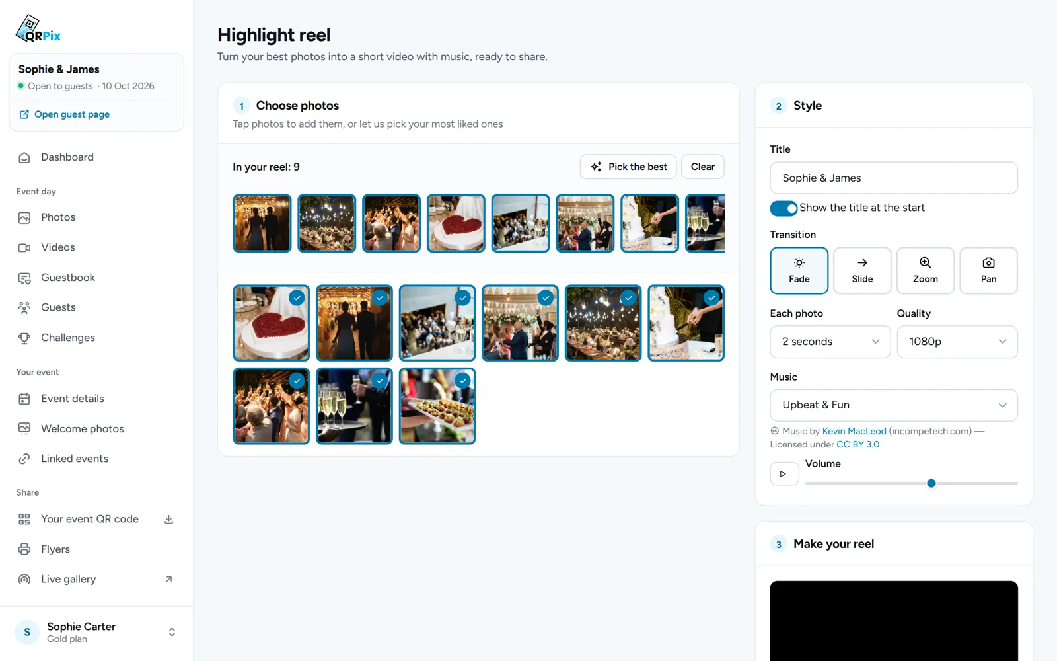Click the black reel preview area
1057x661 pixels.
894,621
